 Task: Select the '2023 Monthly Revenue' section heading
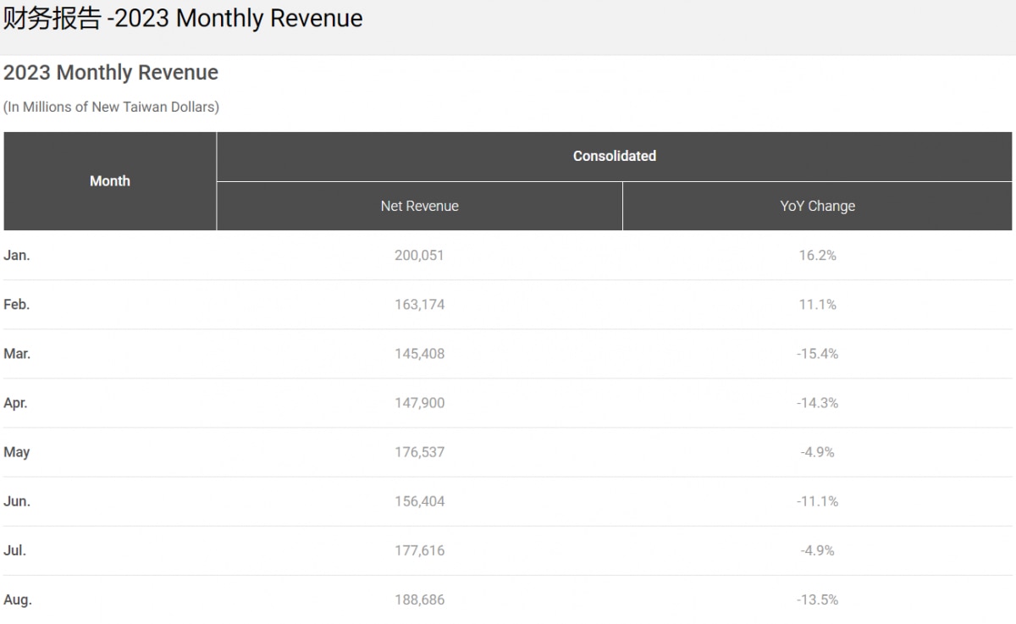[x=111, y=73]
